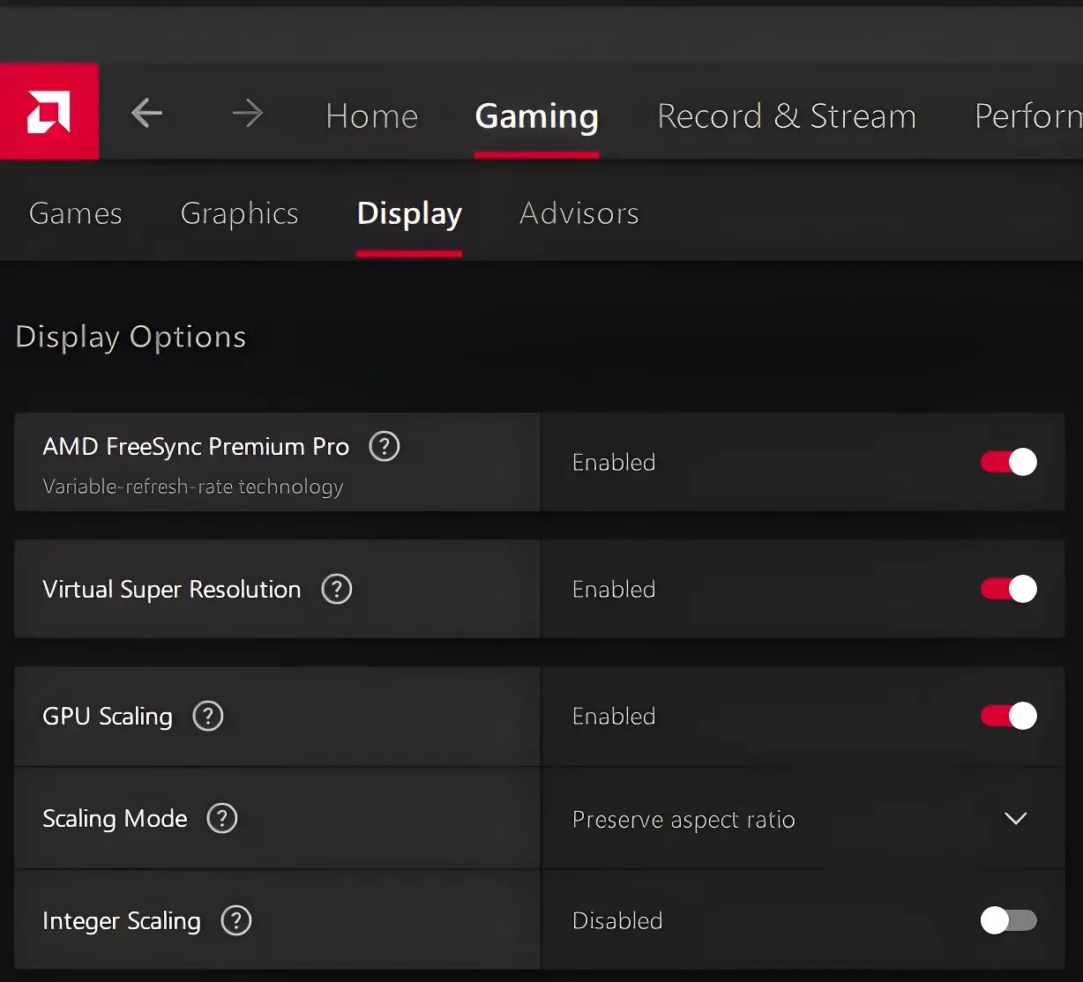Screen dimensions: 1083x982
Task: Click the Integer Scaling label
Action: coord(122,921)
